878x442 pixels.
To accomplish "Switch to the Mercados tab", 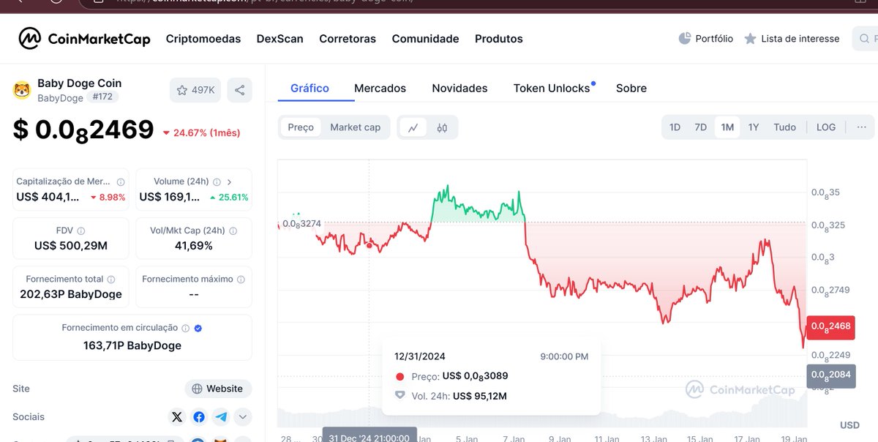I will tap(380, 88).
